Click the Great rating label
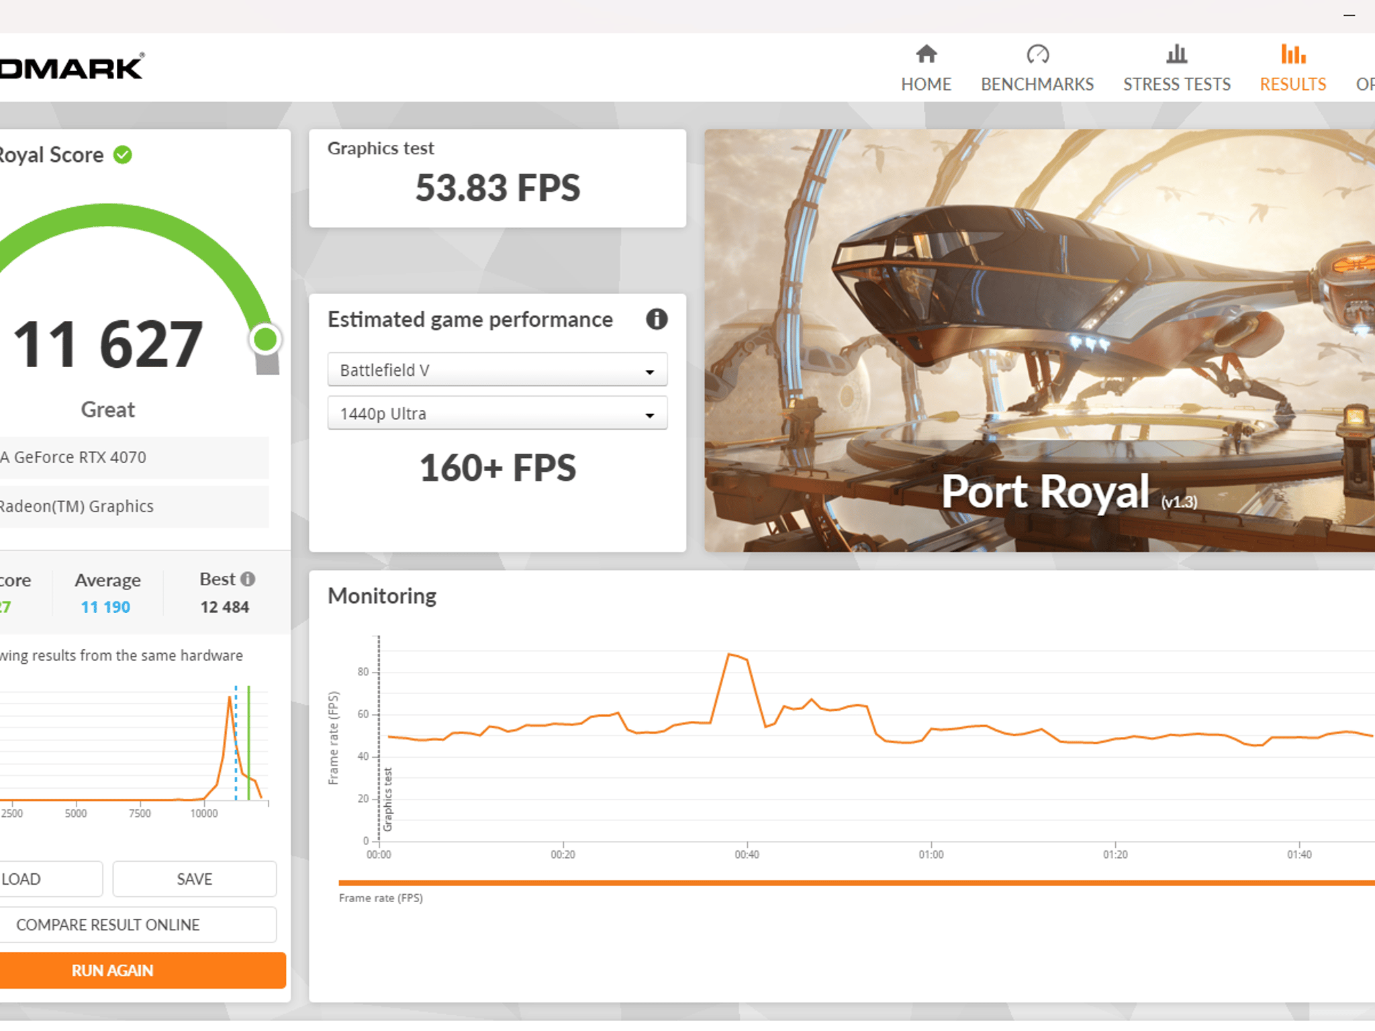This screenshot has width=1375, height=1031. pos(107,409)
